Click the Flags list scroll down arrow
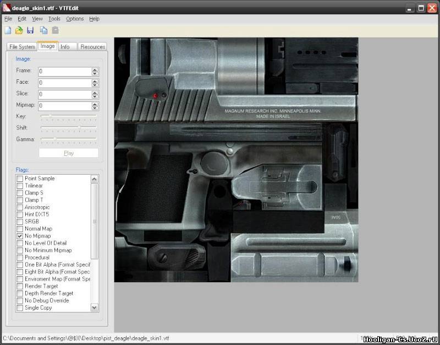440x345 pixels. point(95,308)
